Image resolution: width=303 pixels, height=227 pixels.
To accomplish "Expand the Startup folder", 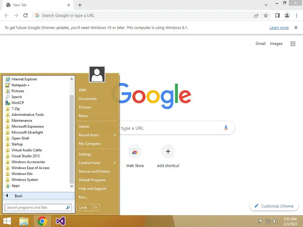I will coord(17,144).
